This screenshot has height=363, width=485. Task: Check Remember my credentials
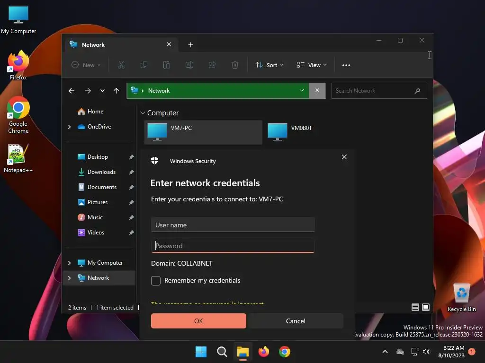click(155, 281)
